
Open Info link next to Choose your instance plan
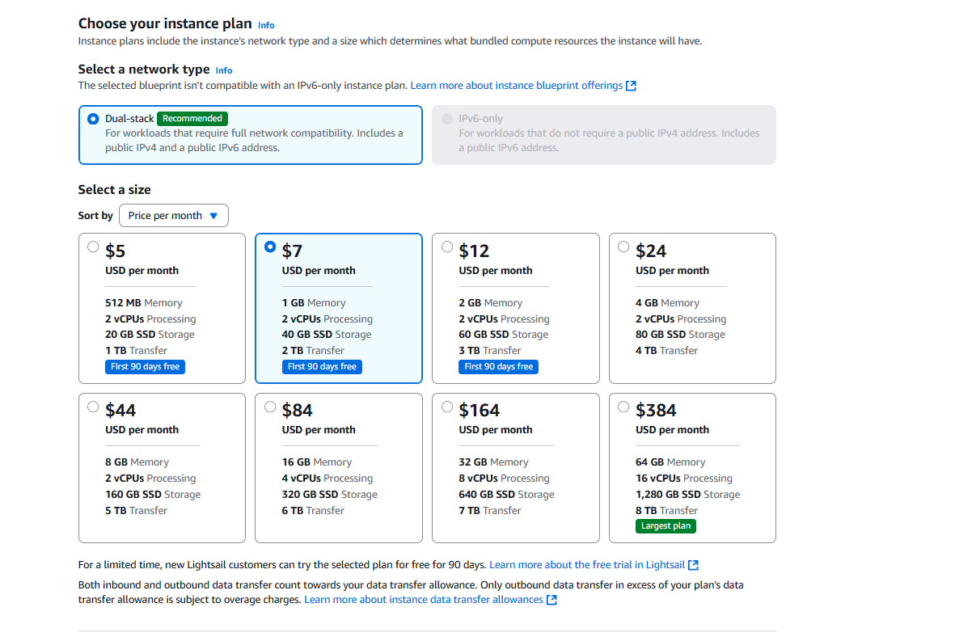[x=266, y=25]
